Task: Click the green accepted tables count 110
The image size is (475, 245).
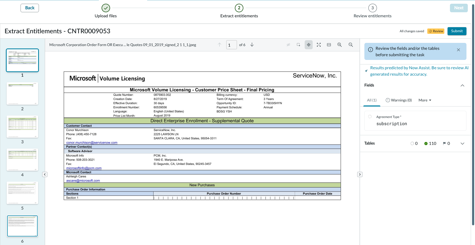Action: [x=430, y=144]
